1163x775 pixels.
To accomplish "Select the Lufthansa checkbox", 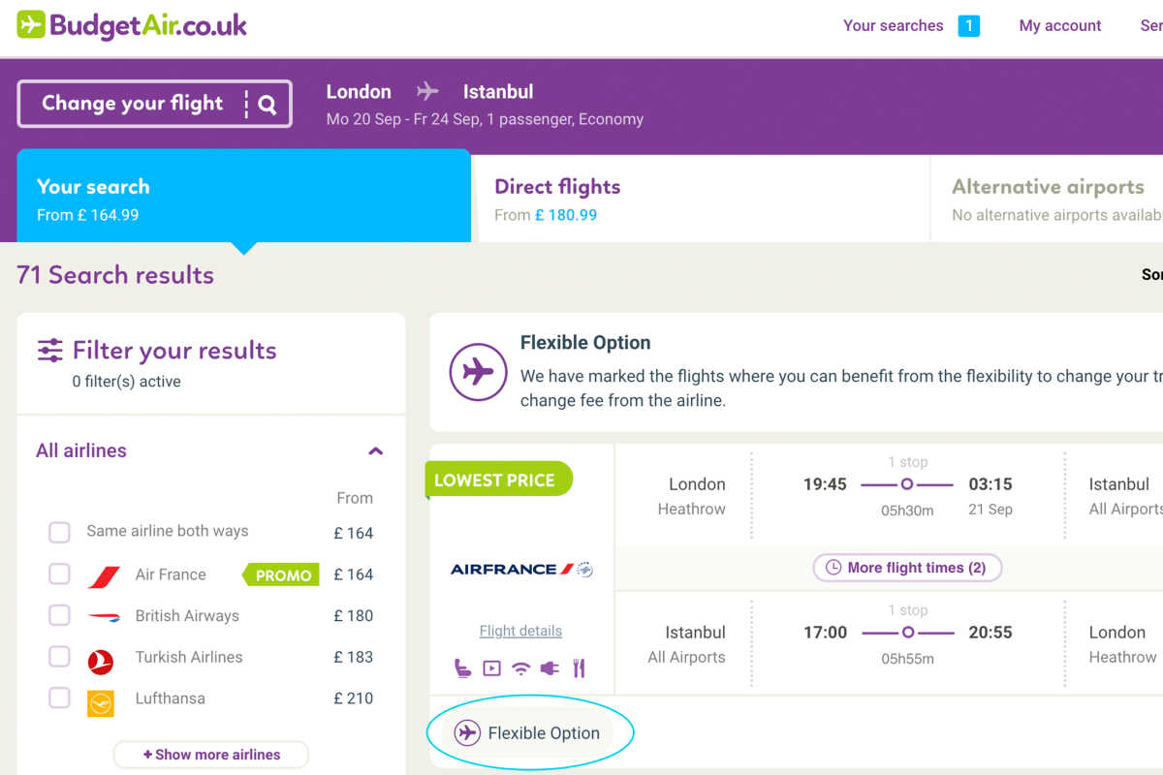I will 59,697.
